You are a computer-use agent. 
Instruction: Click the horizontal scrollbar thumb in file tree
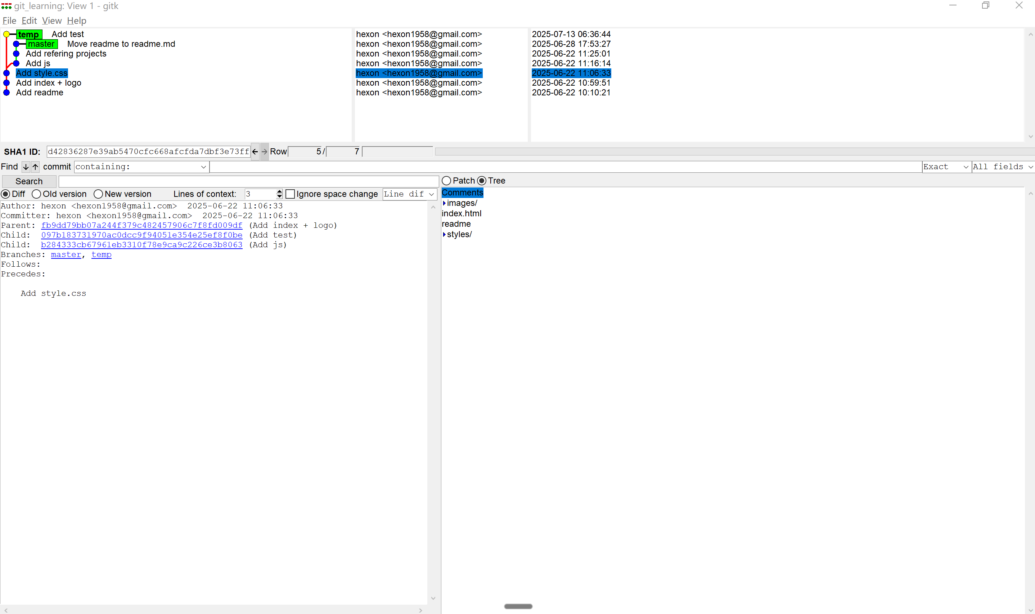coord(518,606)
